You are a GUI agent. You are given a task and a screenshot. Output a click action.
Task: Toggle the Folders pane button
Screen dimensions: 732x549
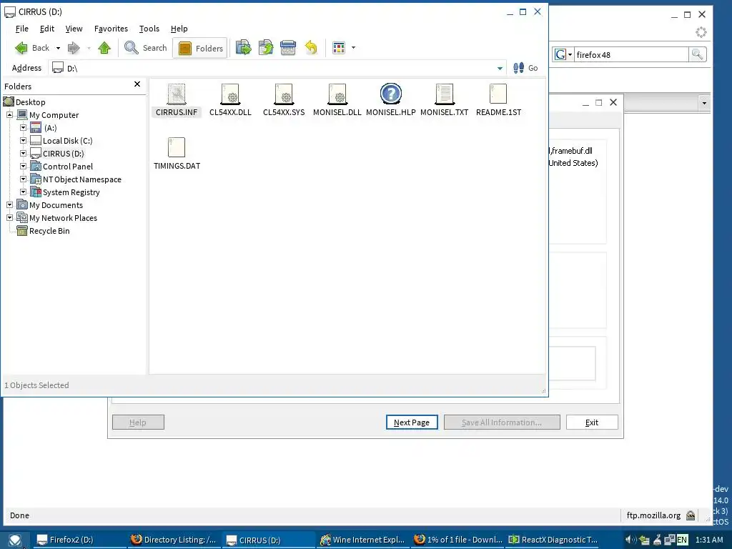coord(200,48)
